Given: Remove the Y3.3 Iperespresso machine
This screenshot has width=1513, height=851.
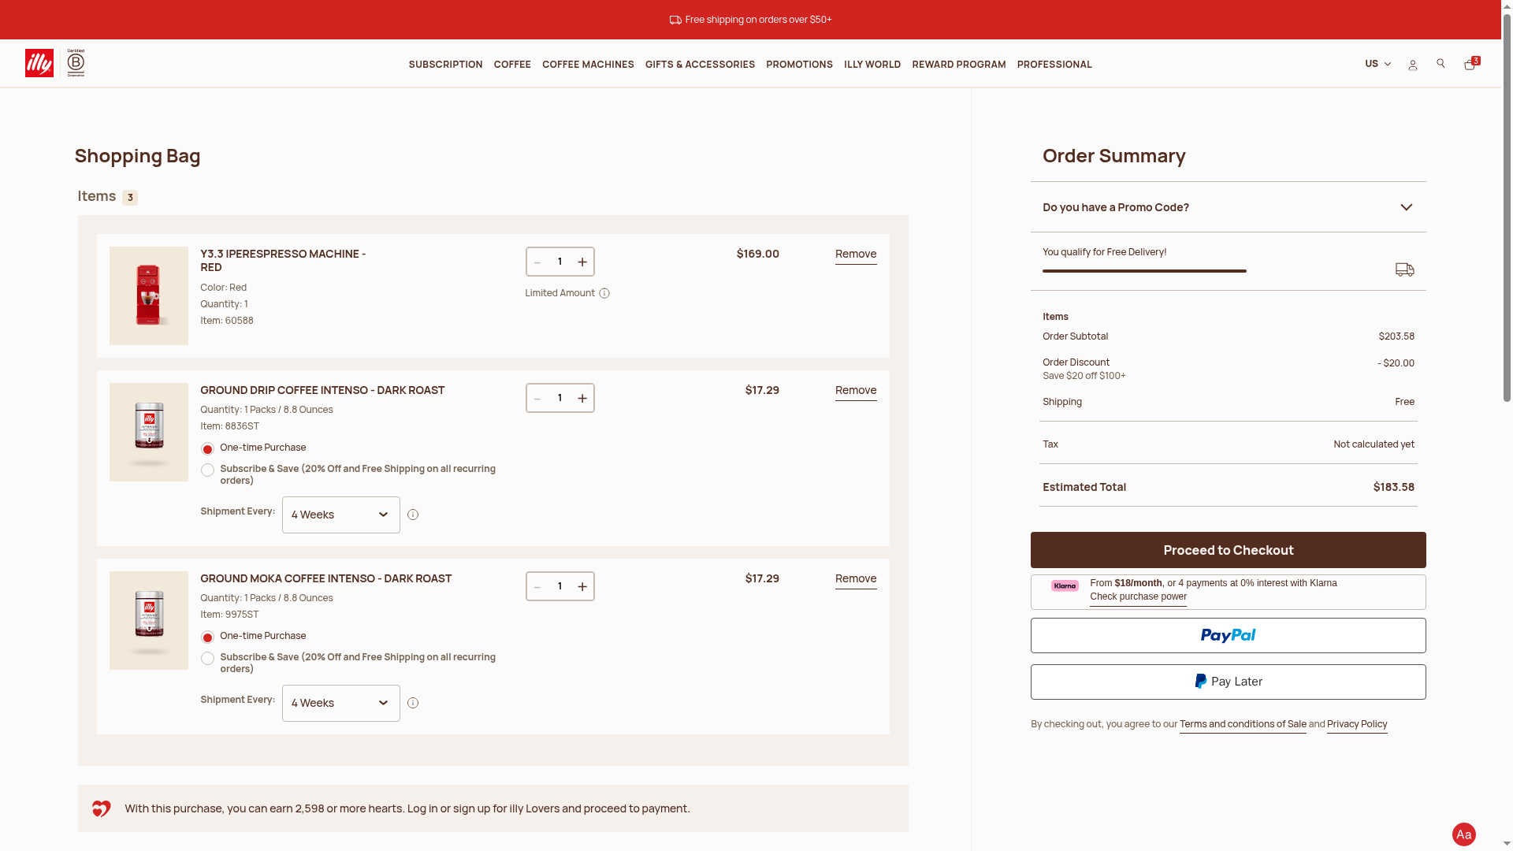Looking at the screenshot, I should pos(855,254).
